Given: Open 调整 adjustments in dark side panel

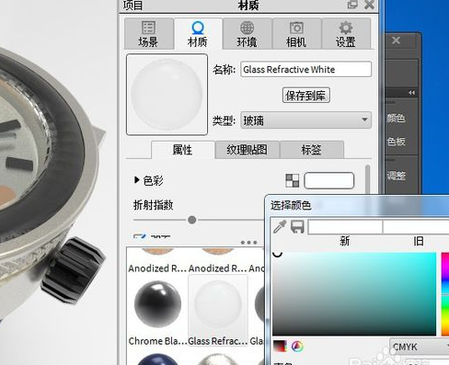Looking at the screenshot, I should point(396,176).
